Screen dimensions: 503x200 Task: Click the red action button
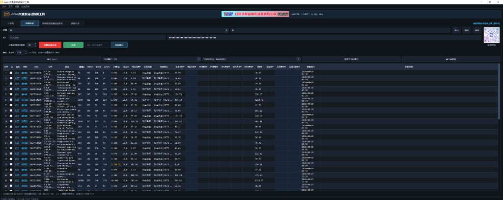(x=50, y=45)
